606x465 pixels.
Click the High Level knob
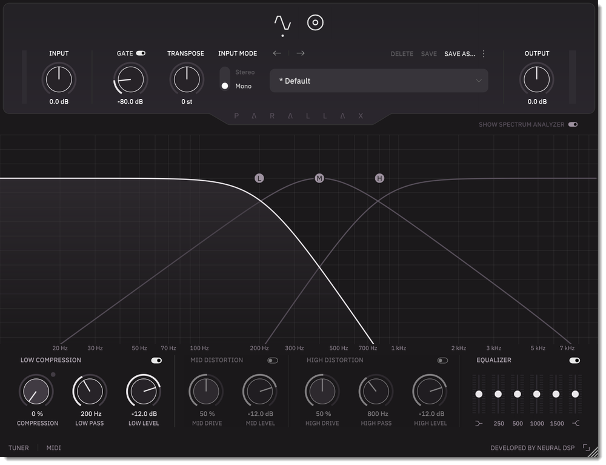click(x=430, y=391)
